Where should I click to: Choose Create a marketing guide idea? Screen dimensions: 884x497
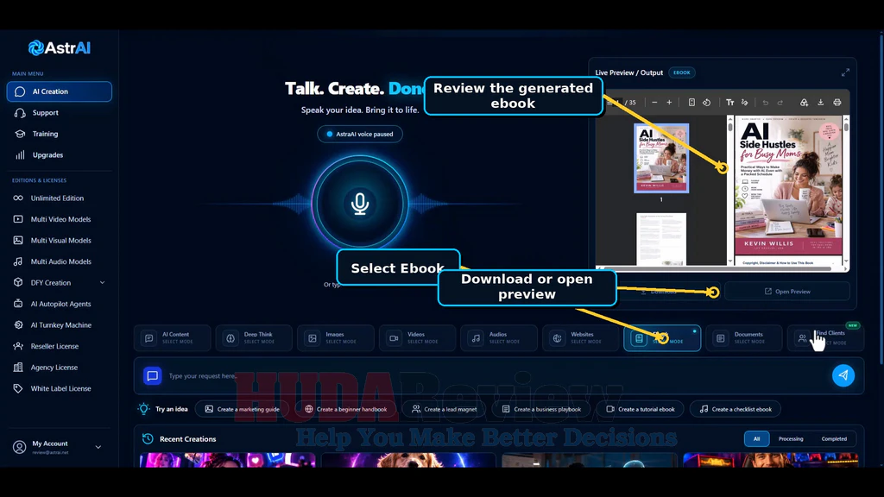(242, 409)
